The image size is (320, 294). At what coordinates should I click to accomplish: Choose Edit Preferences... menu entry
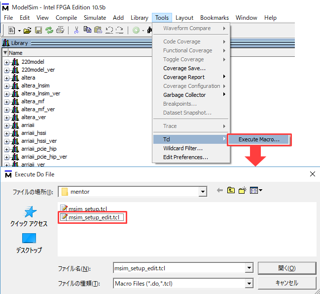191,157
